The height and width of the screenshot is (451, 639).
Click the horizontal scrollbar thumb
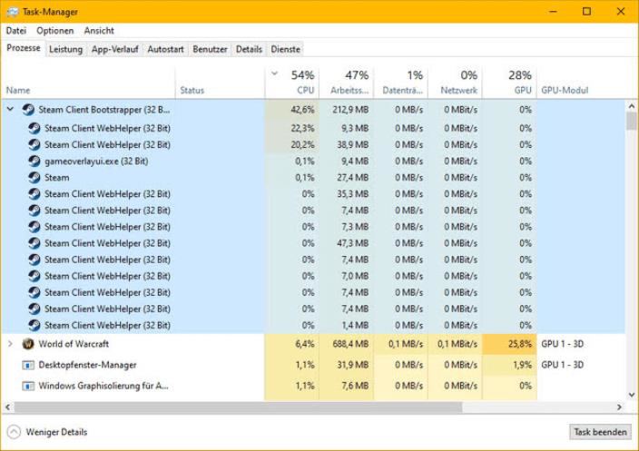(238, 407)
